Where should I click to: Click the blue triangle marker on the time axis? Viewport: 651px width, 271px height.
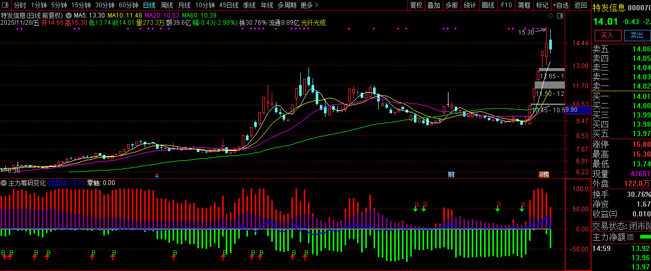tap(157, 176)
